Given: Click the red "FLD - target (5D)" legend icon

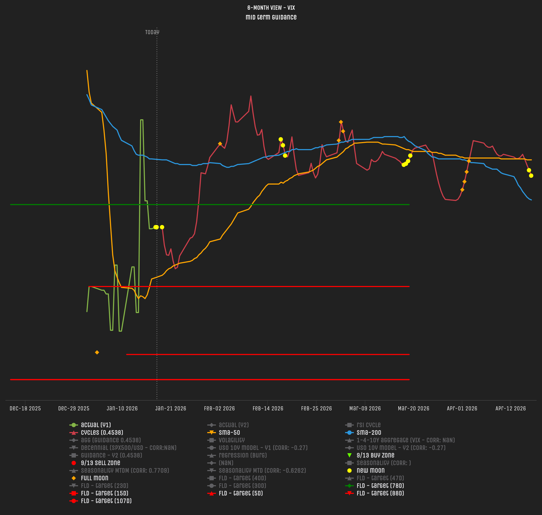Looking at the screenshot, I should coord(211,493).
